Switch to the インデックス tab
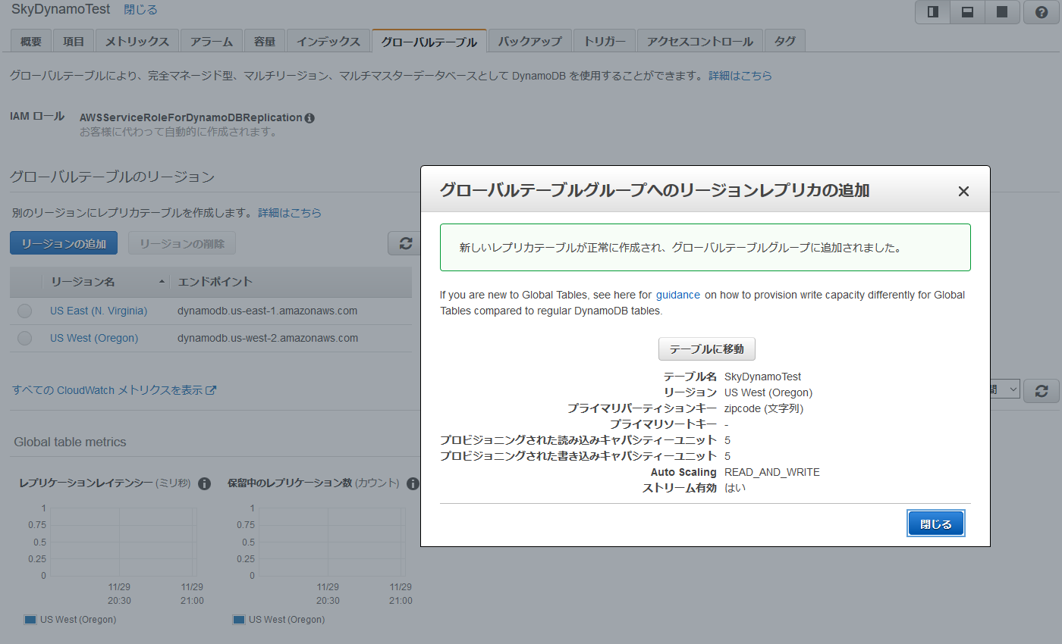Screen dimensions: 1062x644 tap(328, 42)
